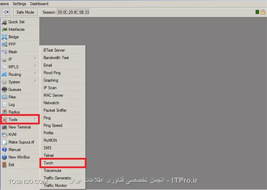
Task: Open Traffic Generator tool
Action: click(63, 178)
